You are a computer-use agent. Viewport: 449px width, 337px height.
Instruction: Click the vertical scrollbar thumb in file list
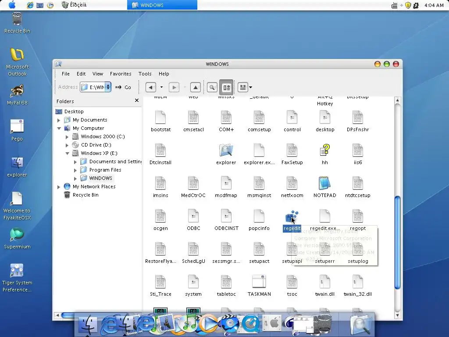398,242
